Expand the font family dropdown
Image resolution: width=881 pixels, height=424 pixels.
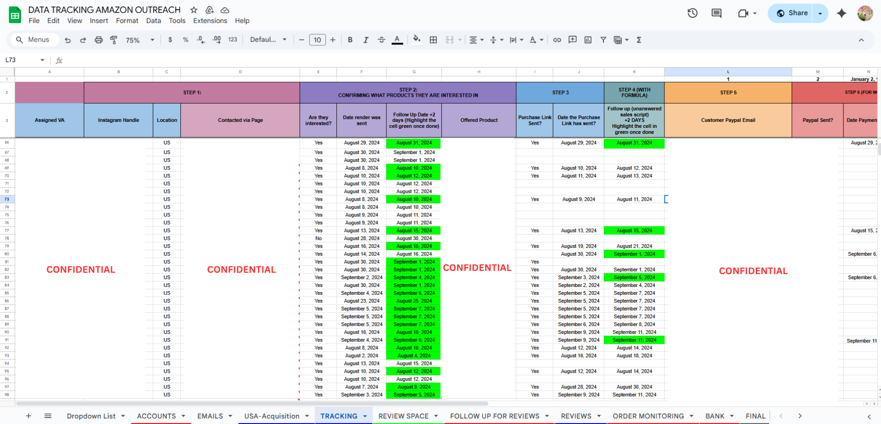268,40
